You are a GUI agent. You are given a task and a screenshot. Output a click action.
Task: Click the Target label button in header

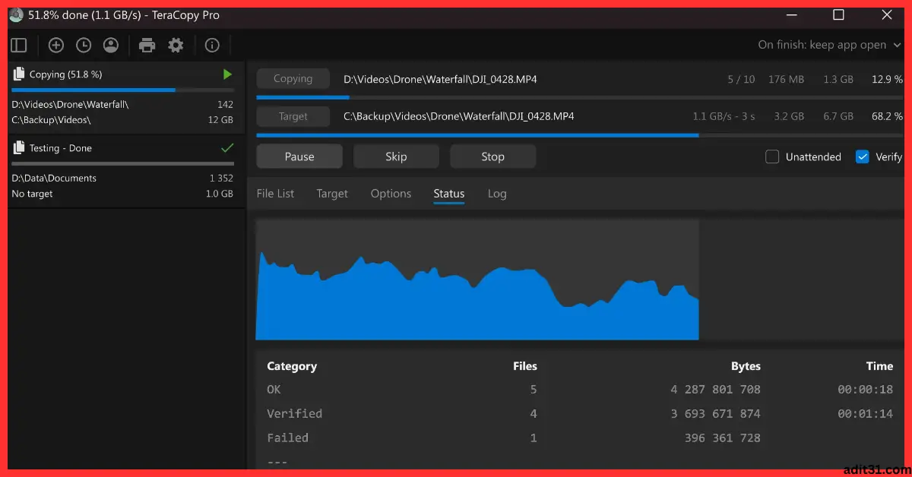tap(293, 116)
